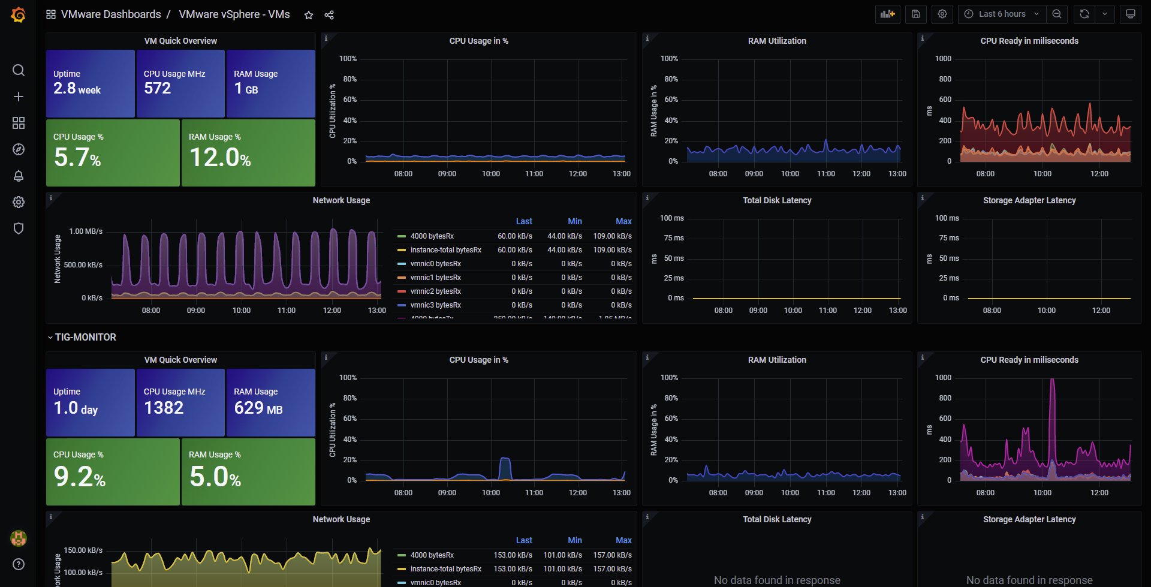Open the Last 6 hours time picker

[x=1002, y=14]
